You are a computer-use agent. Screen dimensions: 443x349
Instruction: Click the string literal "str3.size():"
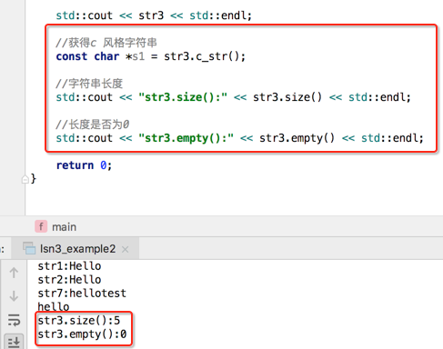[x=183, y=97]
